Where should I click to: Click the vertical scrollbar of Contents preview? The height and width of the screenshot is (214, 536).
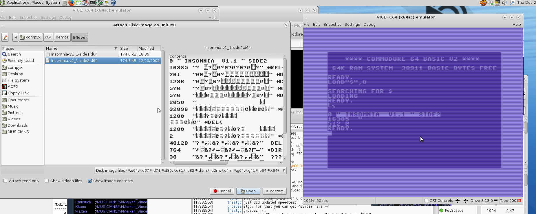[285, 96]
